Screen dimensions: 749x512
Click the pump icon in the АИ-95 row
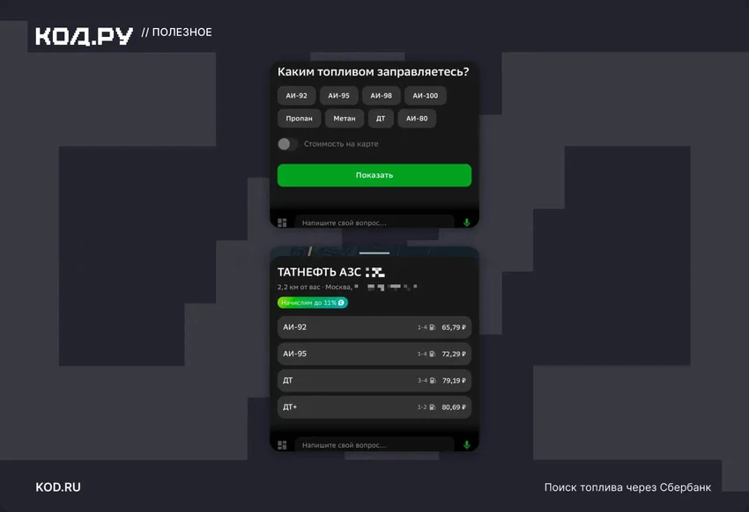(x=433, y=355)
